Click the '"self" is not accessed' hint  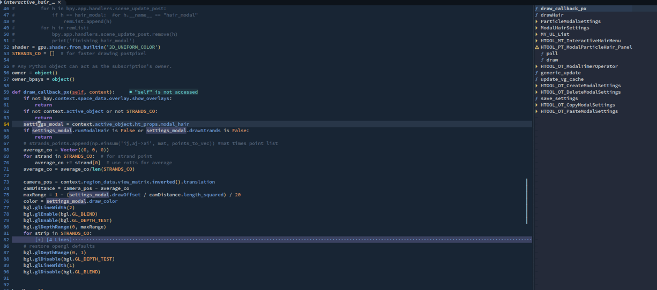click(163, 92)
